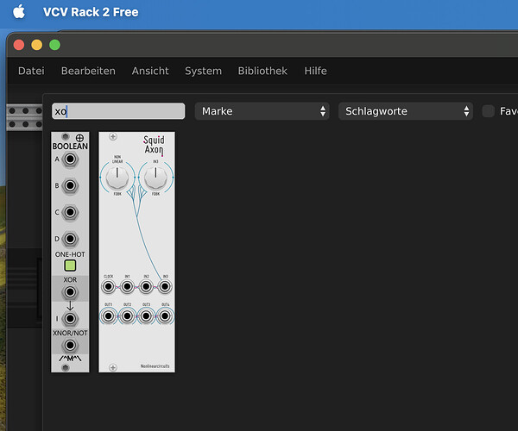518x431 pixels.
Task: Click the top screw on Squid Axon
Action: pos(113,136)
